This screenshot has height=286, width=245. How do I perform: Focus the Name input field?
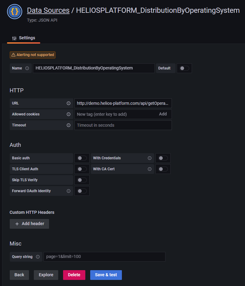pos(94,68)
